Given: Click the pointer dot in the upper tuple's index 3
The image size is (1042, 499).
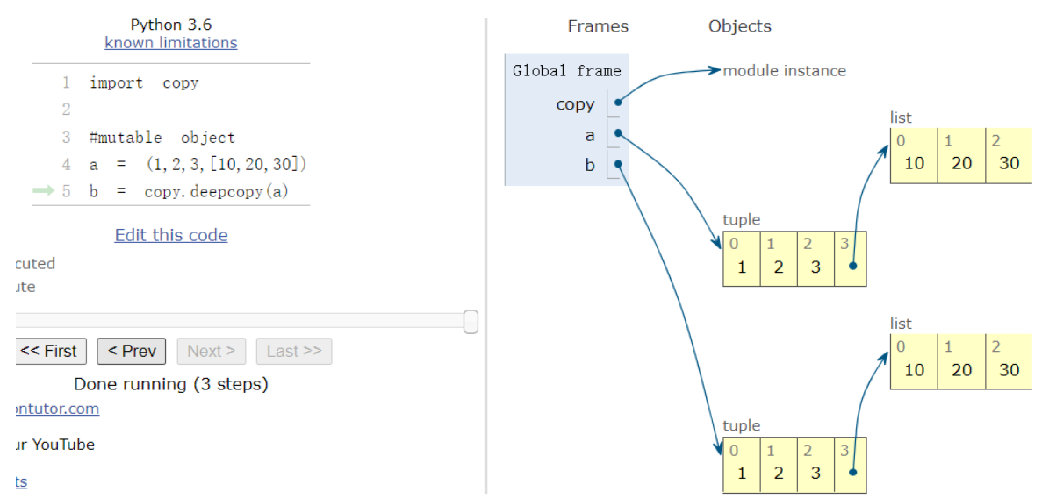Looking at the screenshot, I should 851,267.
